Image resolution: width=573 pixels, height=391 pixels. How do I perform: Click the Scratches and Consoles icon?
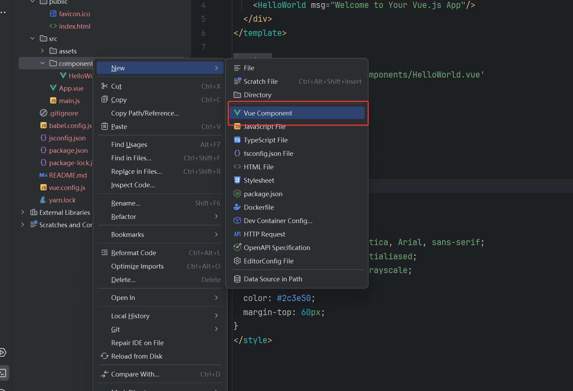point(34,225)
